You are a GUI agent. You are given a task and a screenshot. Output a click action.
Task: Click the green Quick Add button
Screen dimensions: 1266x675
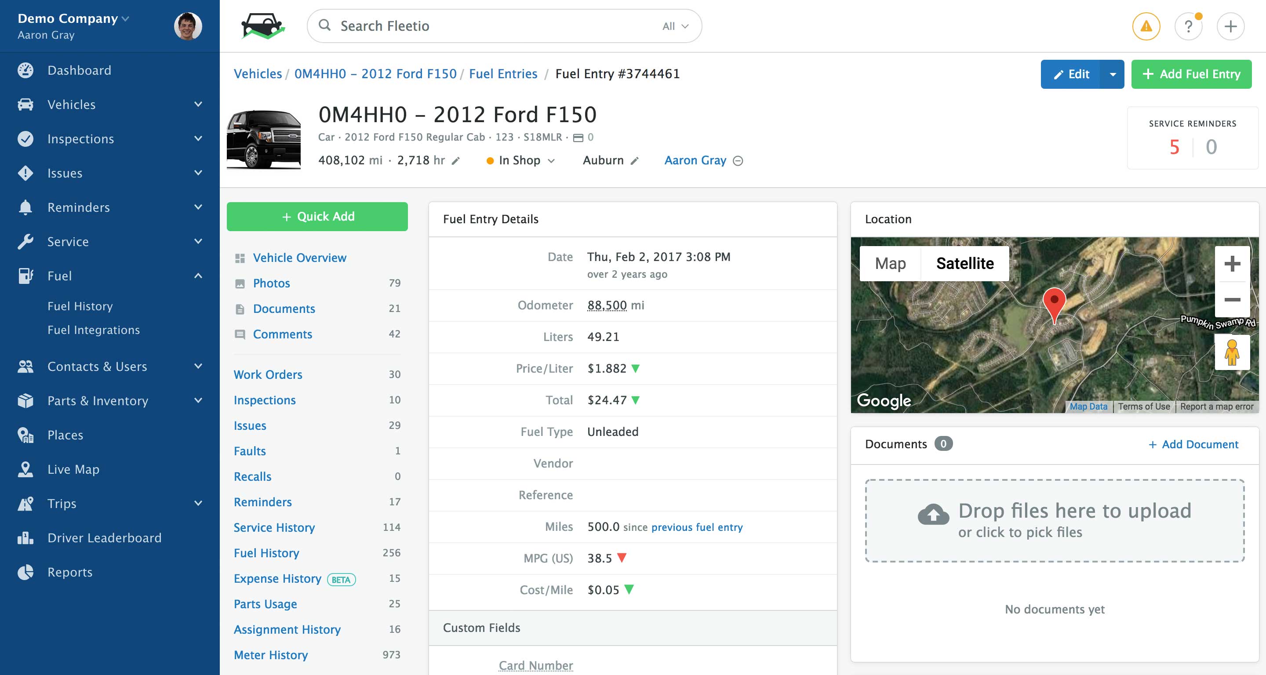coord(317,217)
